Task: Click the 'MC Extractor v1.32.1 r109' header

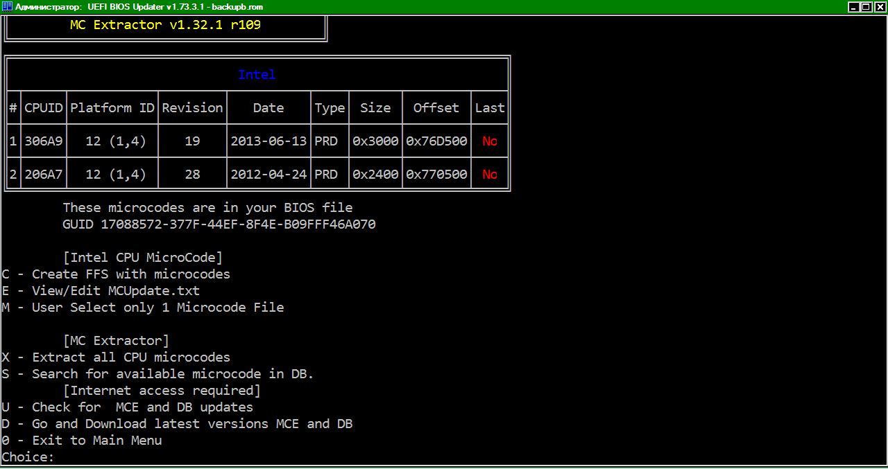Action: click(x=166, y=25)
